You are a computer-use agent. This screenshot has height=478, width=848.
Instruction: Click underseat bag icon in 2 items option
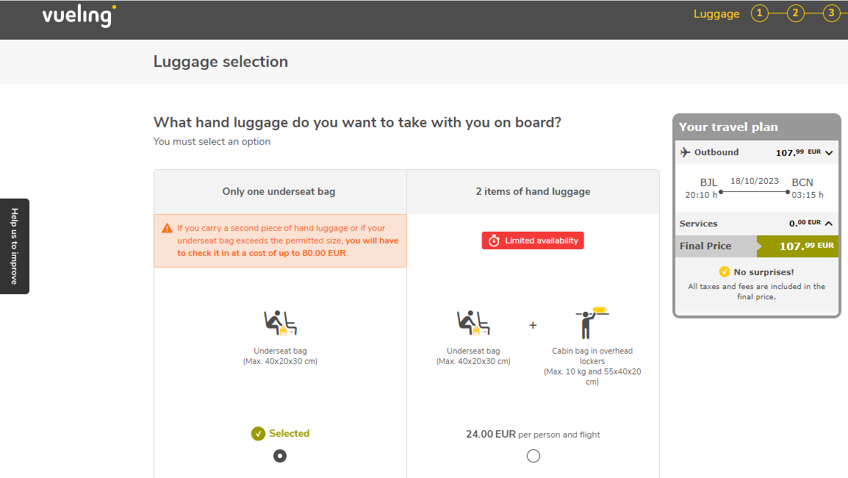coord(473,323)
